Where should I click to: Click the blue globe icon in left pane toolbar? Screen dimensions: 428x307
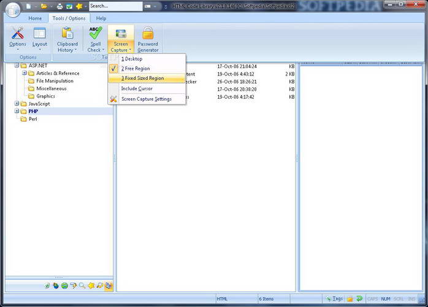(56, 286)
